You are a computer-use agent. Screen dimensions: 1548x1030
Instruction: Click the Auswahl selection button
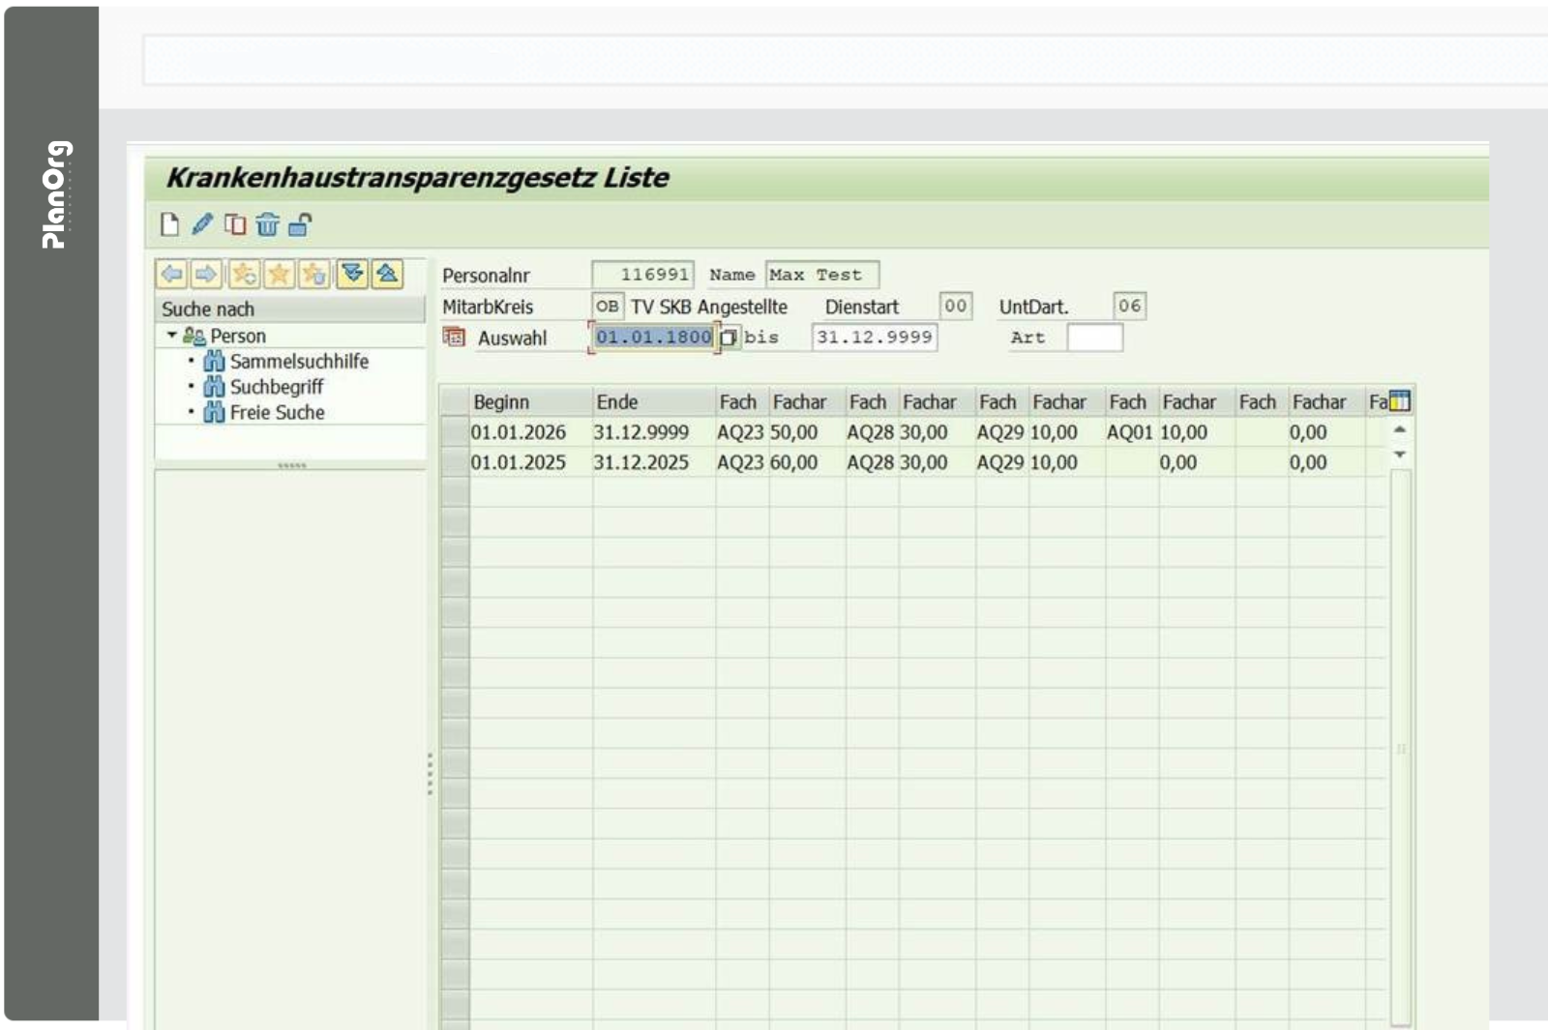coord(454,338)
